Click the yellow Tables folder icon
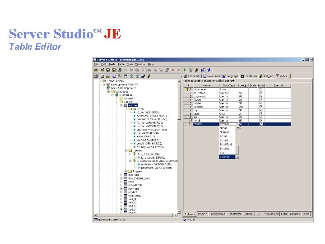Image resolution: width=325 pixels, height=244 pixels. [x=121, y=102]
